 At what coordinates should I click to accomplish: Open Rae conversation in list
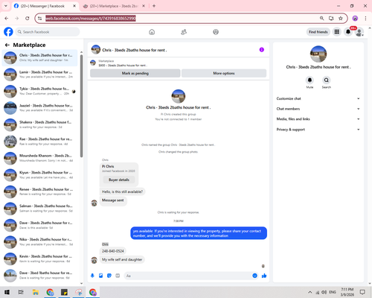[x=39, y=142]
